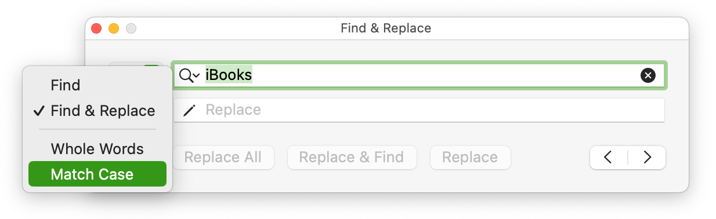Close the Find & Replace window with the red button
The width and height of the screenshot is (716, 219).
[96, 28]
